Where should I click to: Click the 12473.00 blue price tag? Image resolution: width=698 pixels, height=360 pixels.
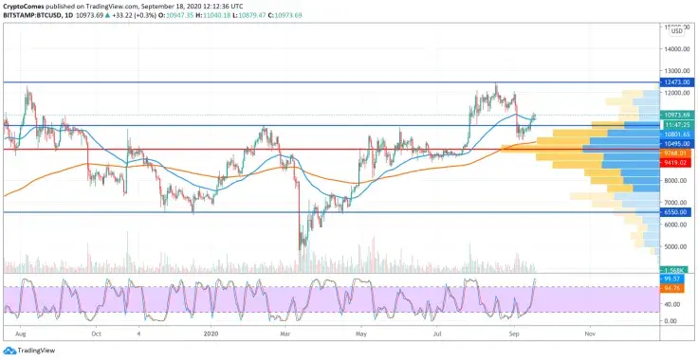[676, 82]
